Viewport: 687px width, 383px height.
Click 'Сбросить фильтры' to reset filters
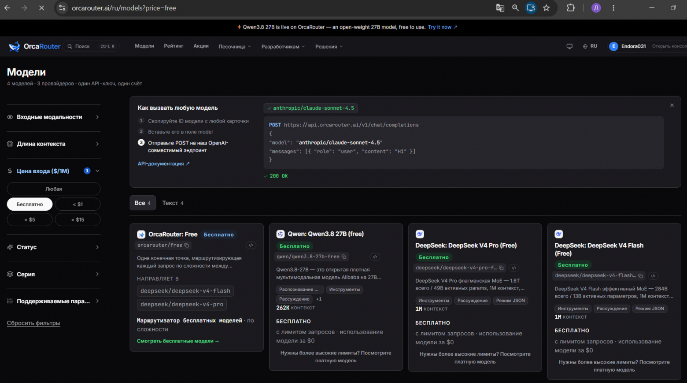click(33, 323)
